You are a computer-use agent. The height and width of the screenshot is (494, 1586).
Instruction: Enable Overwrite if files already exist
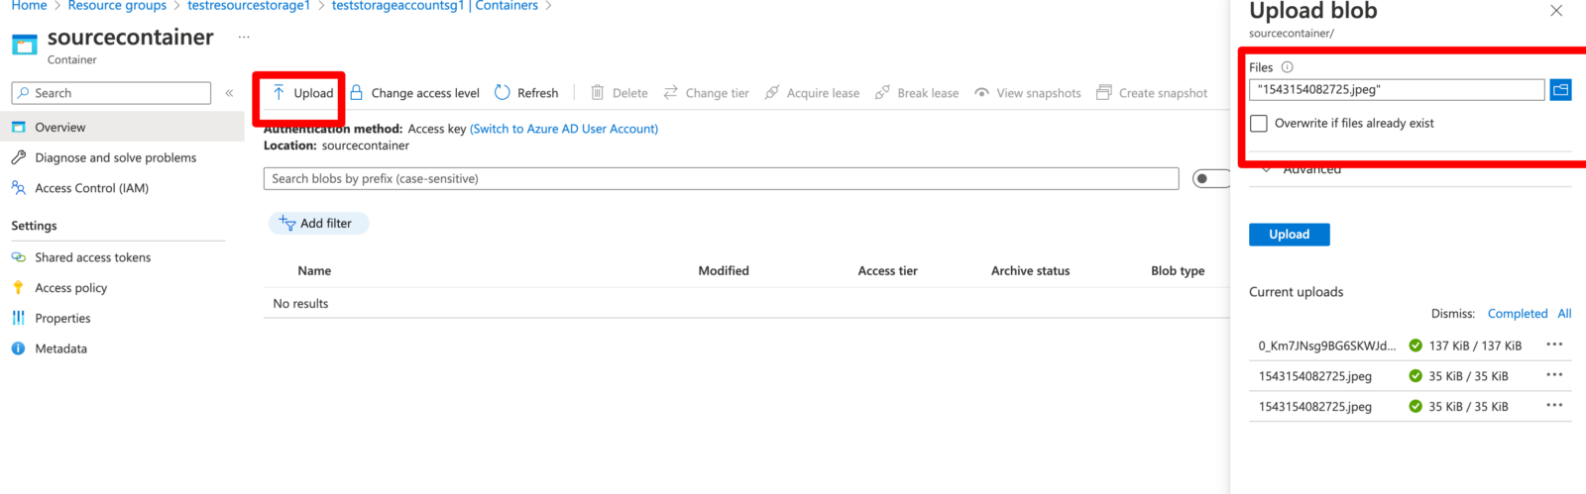[1259, 124]
